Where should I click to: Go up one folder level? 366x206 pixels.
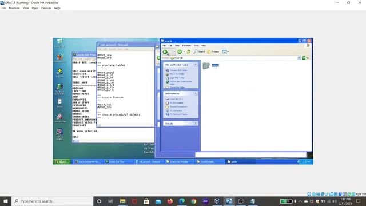click(189, 52)
